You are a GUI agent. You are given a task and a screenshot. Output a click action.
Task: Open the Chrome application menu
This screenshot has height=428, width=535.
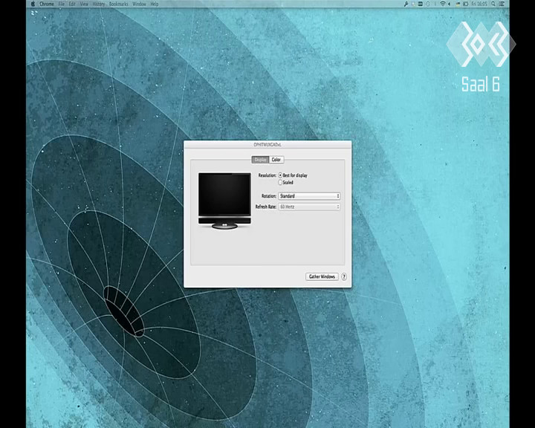[47, 4]
